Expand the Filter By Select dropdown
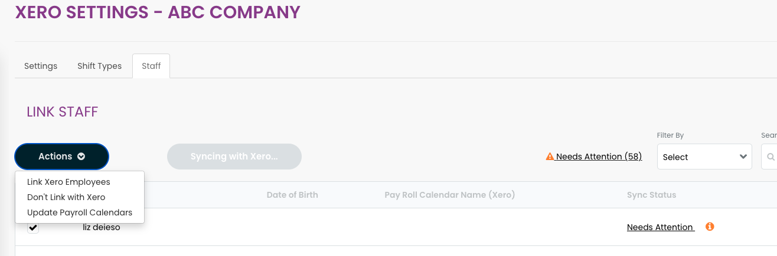This screenshot has height=256, width=777. (704, 157)
